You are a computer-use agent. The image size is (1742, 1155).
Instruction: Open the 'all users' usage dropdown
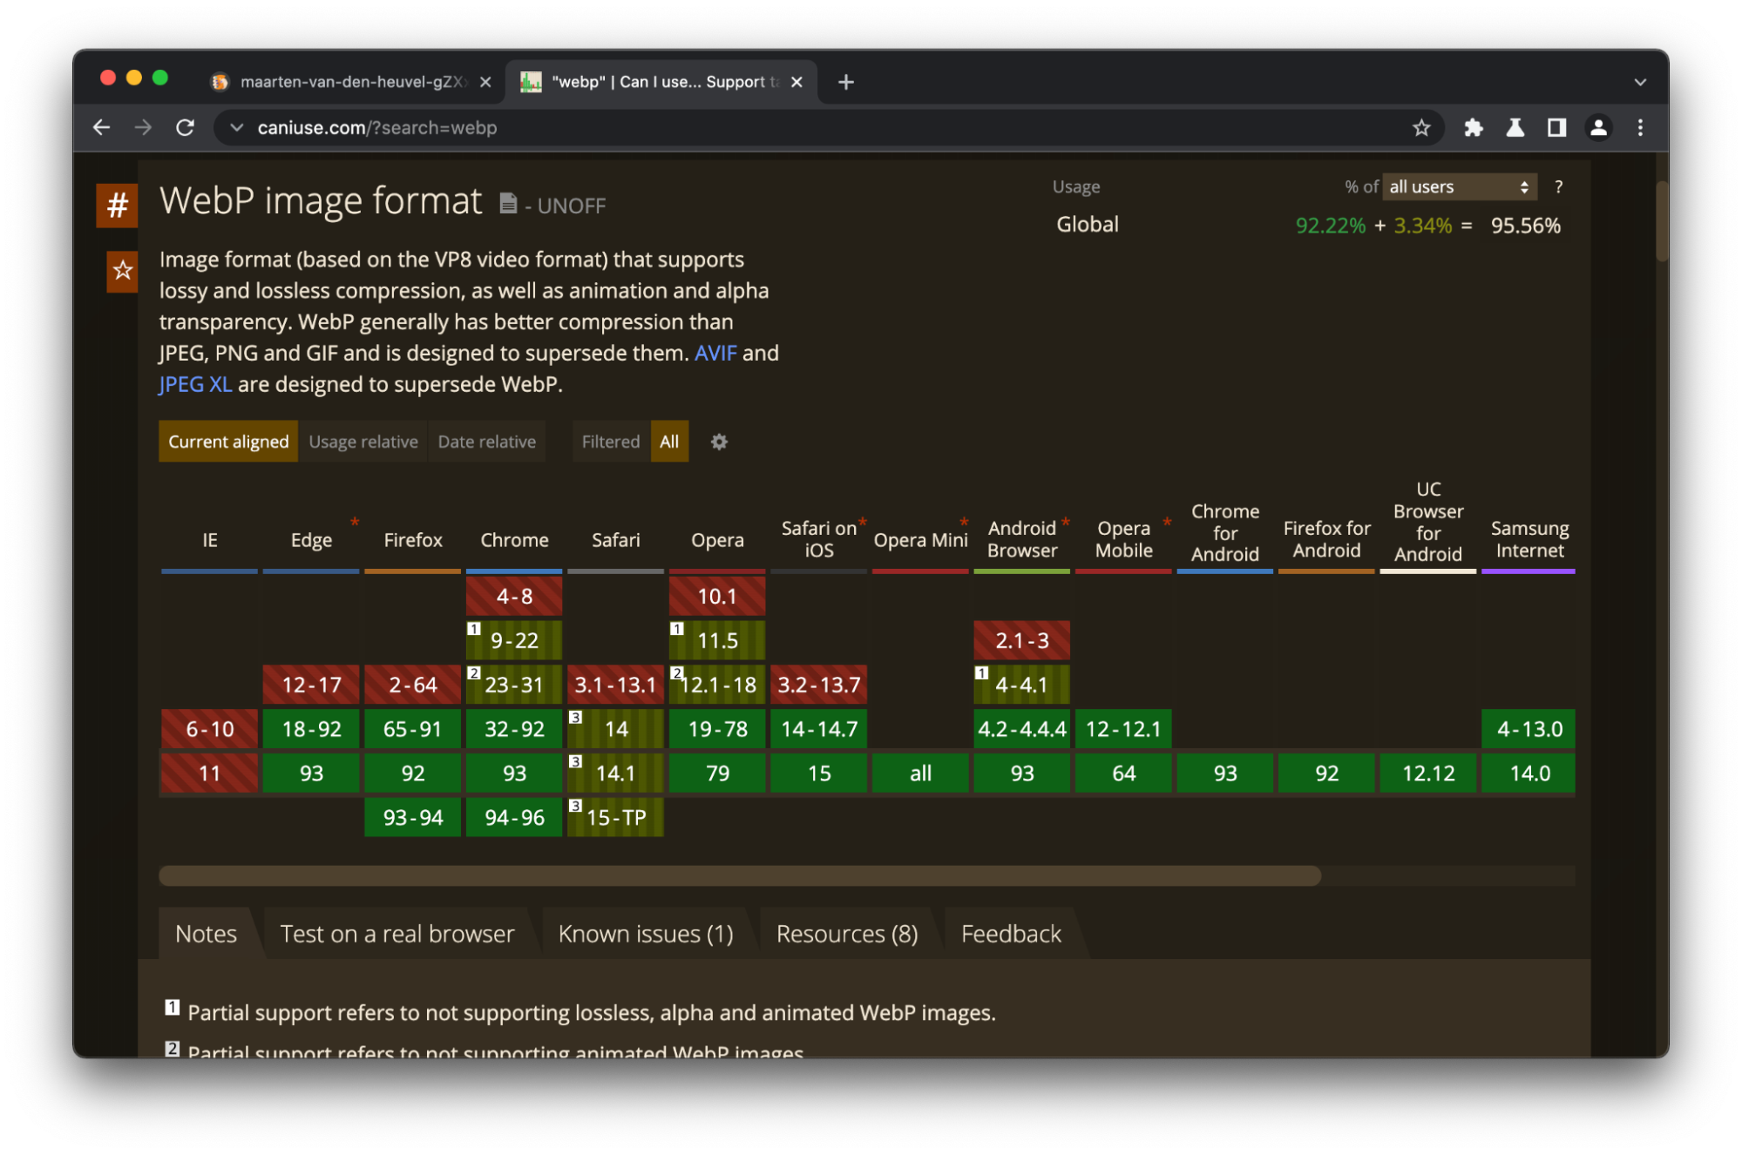click(x=1459, y=186)
